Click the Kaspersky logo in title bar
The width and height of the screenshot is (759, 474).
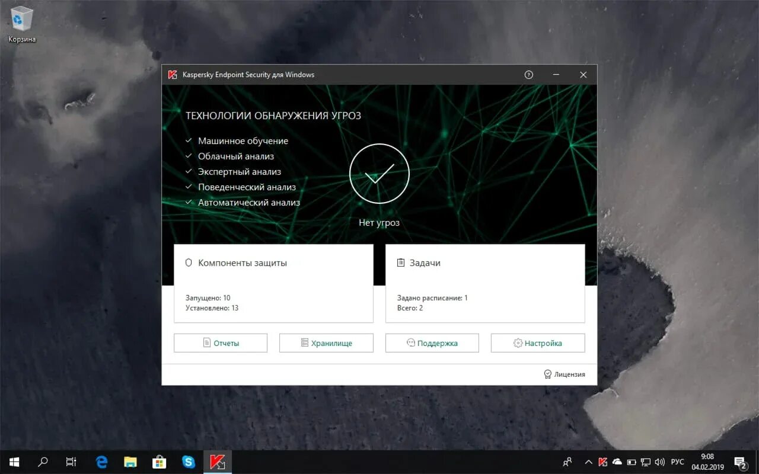173,75
